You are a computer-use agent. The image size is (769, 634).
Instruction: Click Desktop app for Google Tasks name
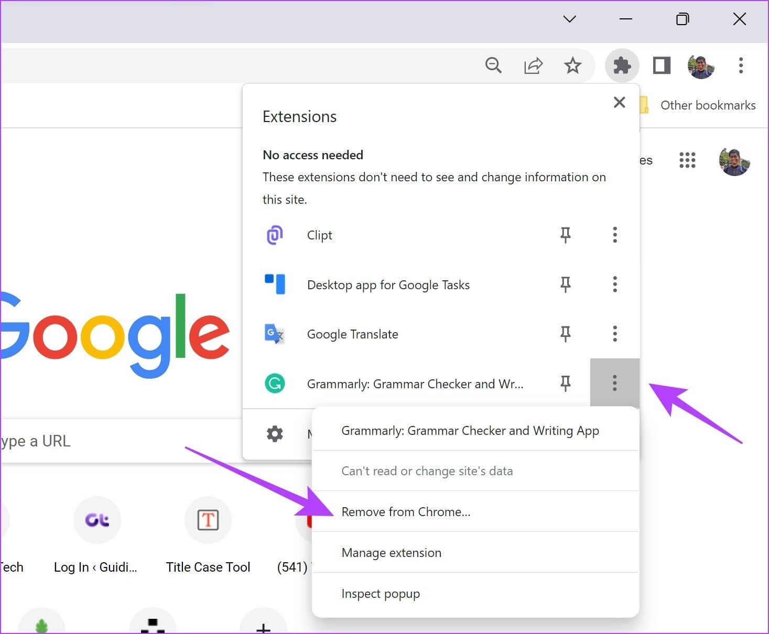pos(388,285)
